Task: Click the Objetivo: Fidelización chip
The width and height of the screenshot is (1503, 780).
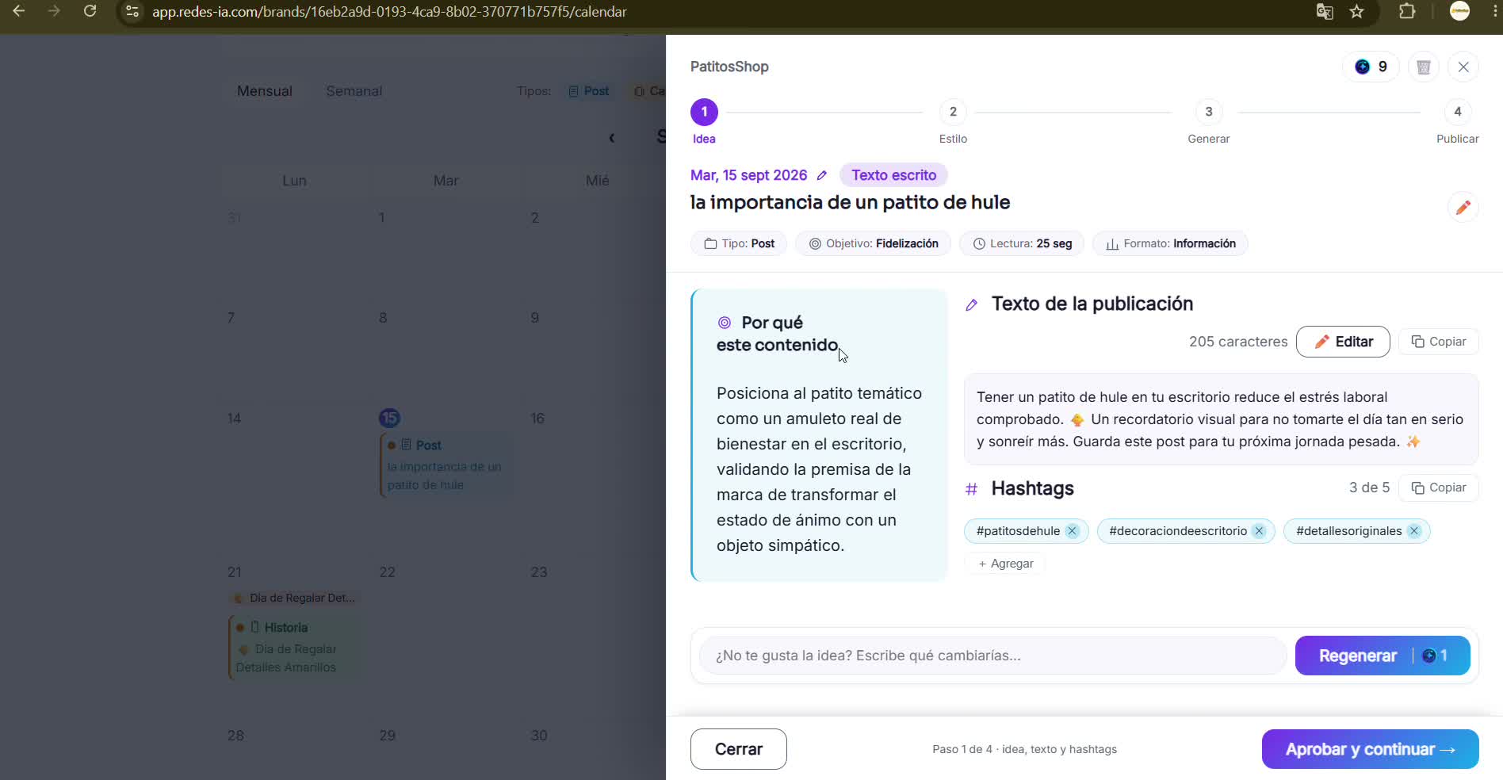Action: pos(873,243)
